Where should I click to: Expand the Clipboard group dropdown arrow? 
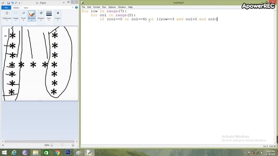coord(7,20)
